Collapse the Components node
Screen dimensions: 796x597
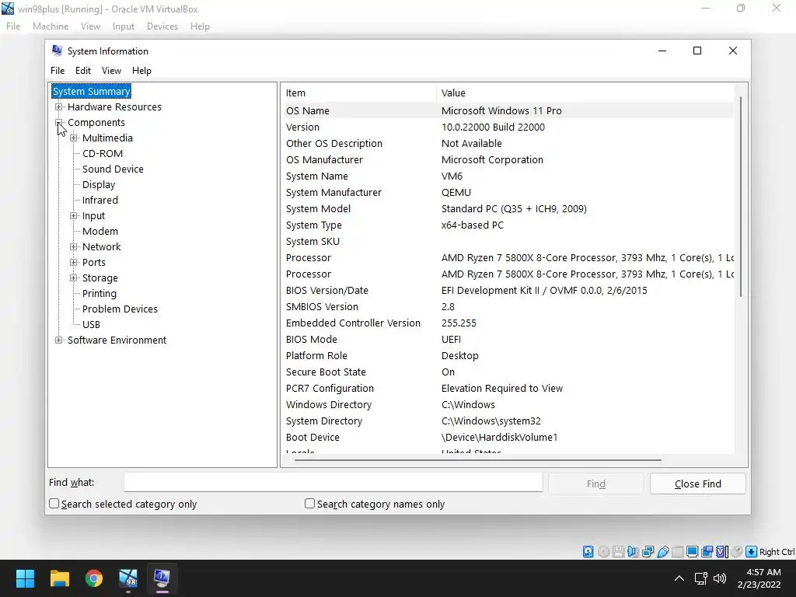(x=59, y=122)
